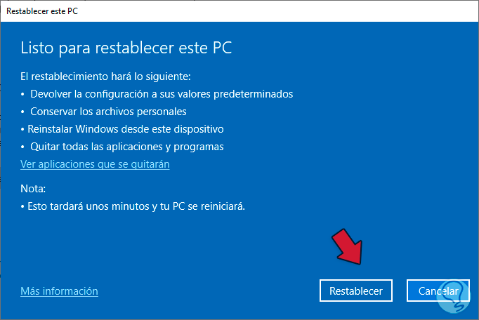This screenshot has width=479, height=320.
Task: Click the bullet dot before Reinstalar Windows
Action: 22,130
